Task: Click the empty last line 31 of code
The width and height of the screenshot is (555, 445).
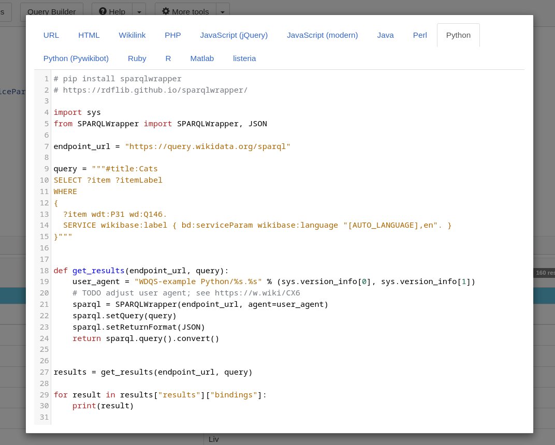Action: click(x=287, y=417)
